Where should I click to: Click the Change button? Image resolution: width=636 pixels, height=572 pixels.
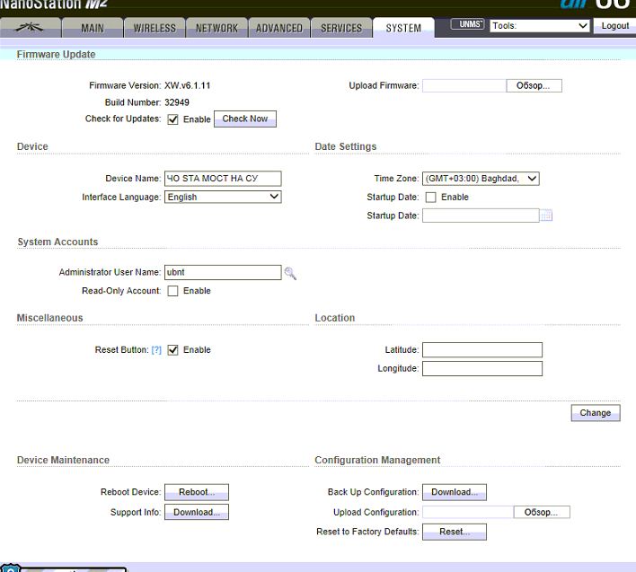coord(595,413)
